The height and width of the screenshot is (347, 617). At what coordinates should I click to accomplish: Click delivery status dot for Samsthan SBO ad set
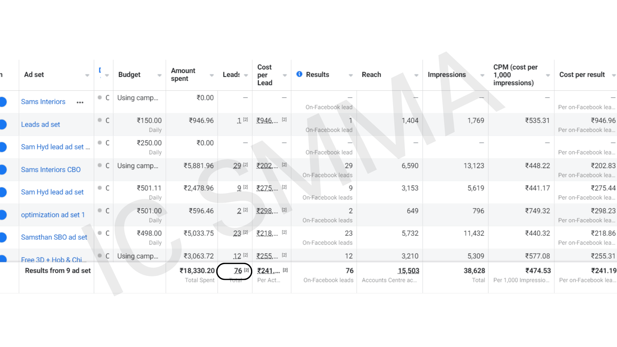coord(100,233)
